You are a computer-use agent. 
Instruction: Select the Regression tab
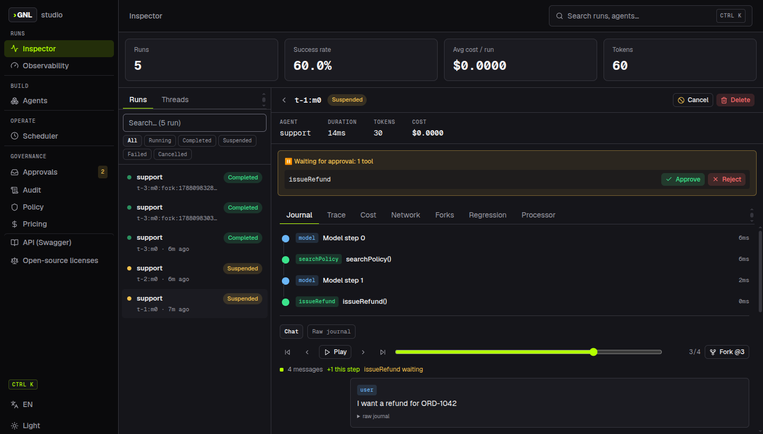coord(487,215)
